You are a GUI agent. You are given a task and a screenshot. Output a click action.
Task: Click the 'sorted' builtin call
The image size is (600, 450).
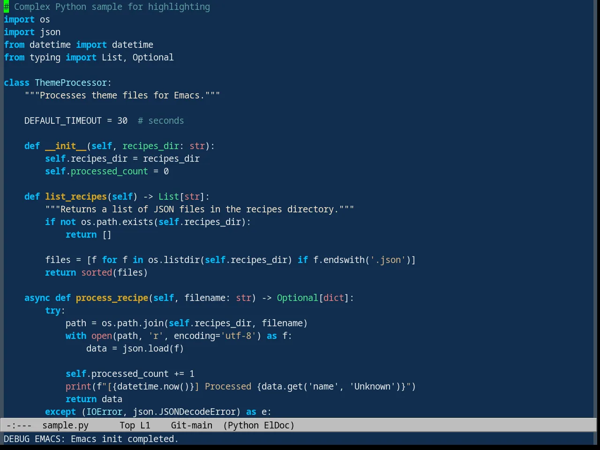coord(97,272)
